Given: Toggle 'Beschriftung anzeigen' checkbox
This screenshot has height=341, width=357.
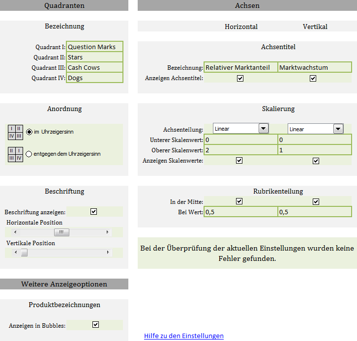Looking at the screenshot, I should tap(94, 212).
